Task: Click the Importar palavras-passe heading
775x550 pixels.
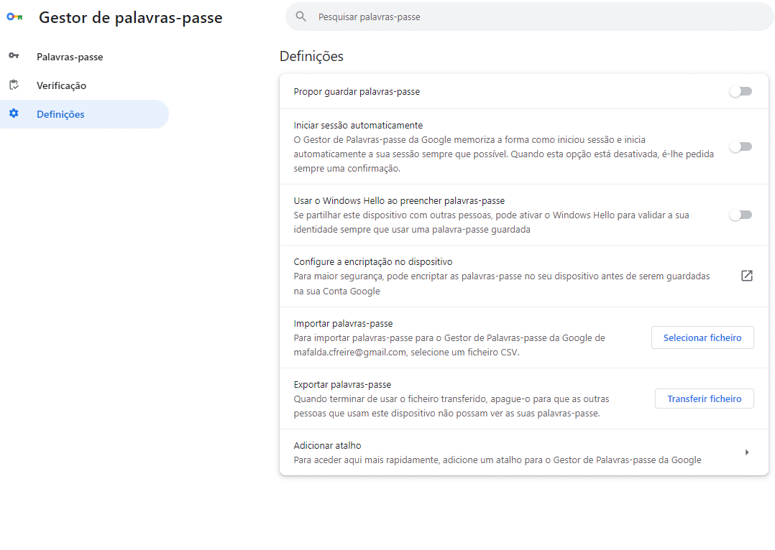Action: tap(343, 323)
